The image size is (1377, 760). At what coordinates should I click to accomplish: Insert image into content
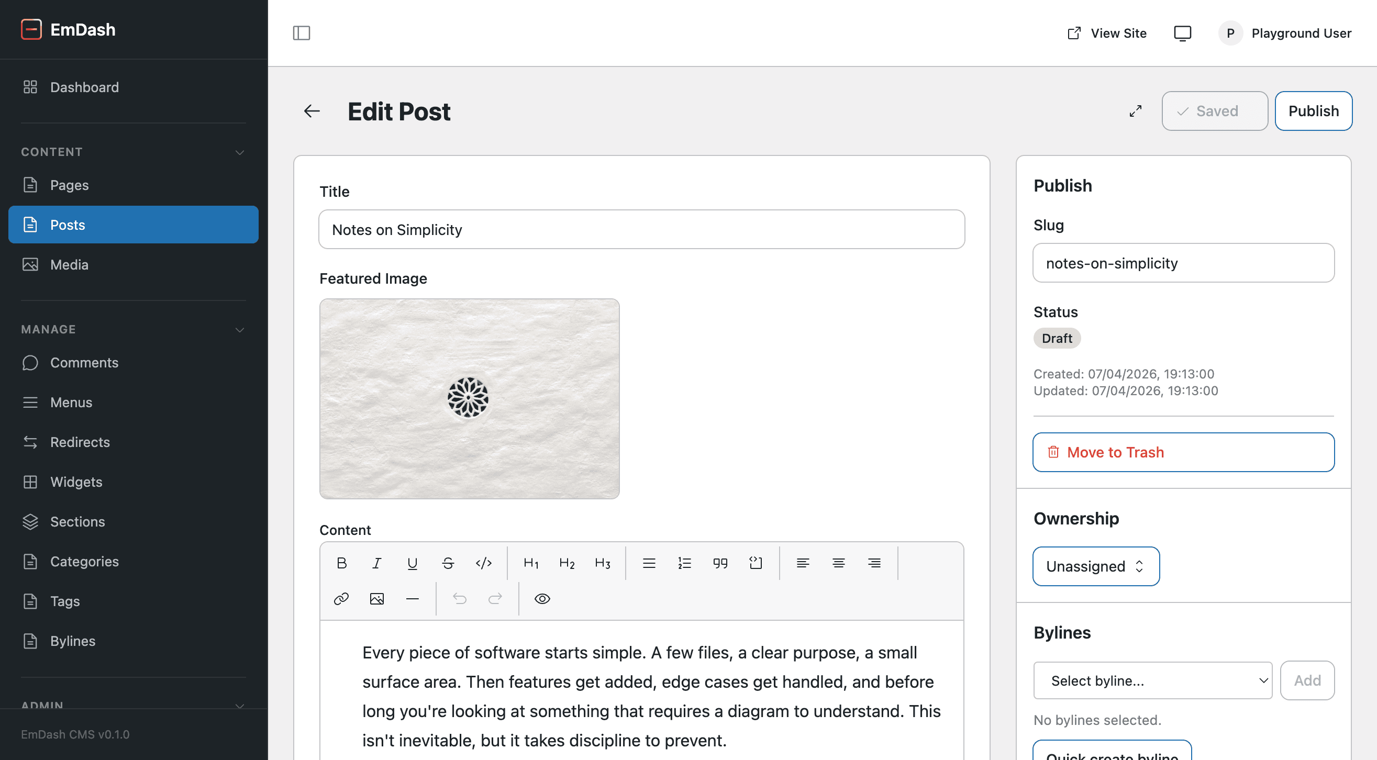(377, 599)
